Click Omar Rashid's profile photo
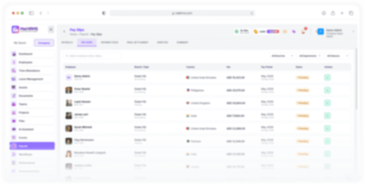365x185 pixels. [69, 90]
